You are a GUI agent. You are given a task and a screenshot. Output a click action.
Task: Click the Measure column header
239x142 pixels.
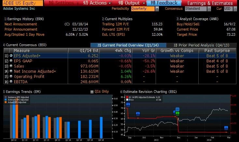tap(41, 50)
